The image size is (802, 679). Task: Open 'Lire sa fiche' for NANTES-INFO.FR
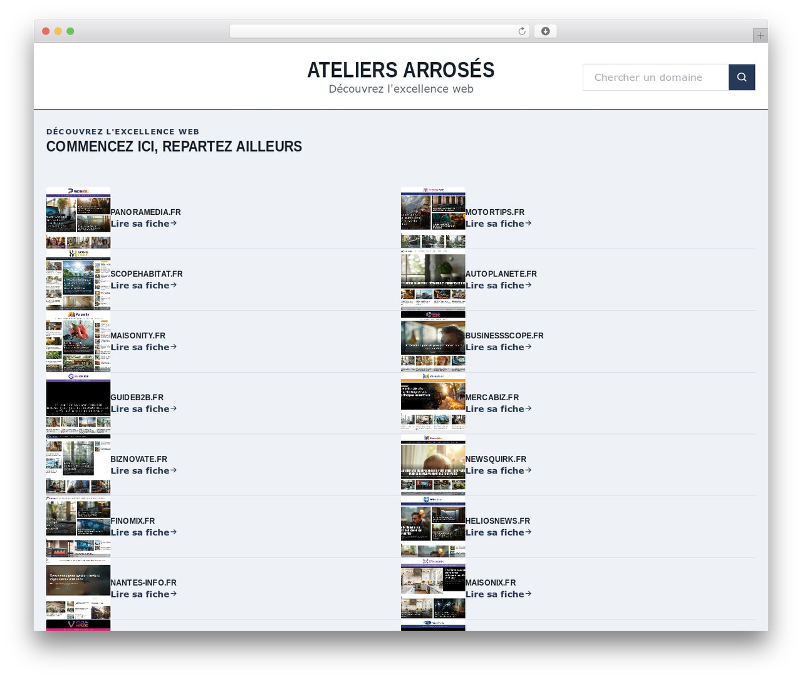pyautogui.click(x=143, y=594)
